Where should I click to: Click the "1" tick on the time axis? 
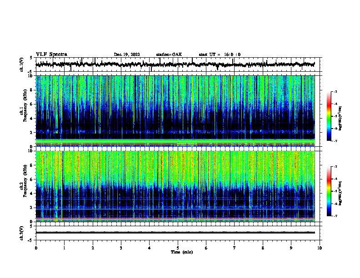point(65,248)
